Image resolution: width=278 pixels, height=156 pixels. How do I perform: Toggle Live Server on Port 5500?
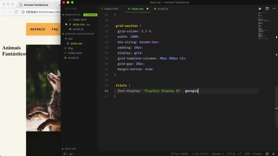[179, 154]
